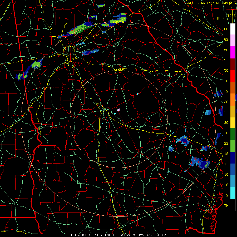Click legend value "54"

(226, 60)
